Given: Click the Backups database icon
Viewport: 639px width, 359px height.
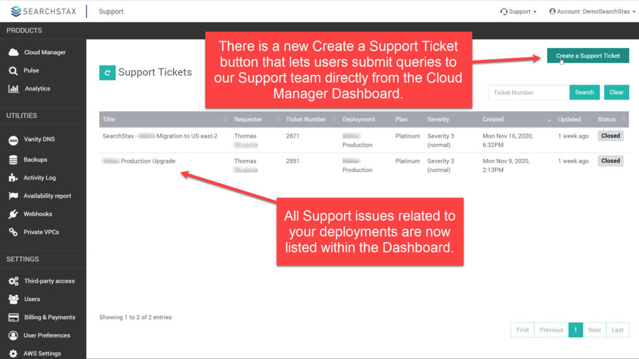Looking at the screenshot, I should (x=13, y=160).
